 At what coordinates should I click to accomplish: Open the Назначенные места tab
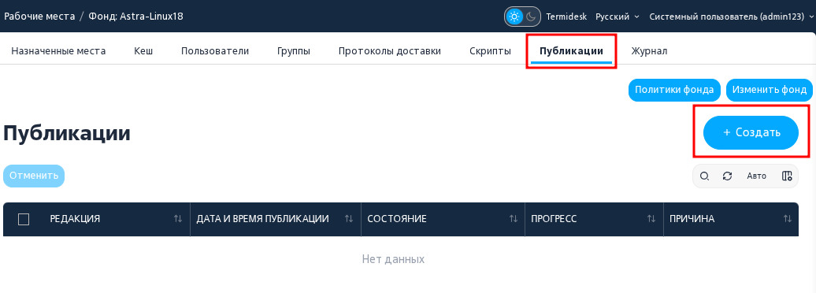pyautogui.click(x=58, y=51)
